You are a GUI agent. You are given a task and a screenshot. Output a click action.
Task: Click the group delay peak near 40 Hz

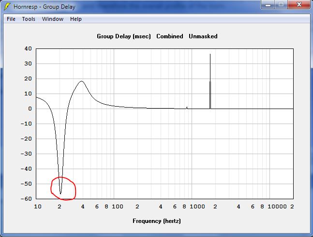81,81
